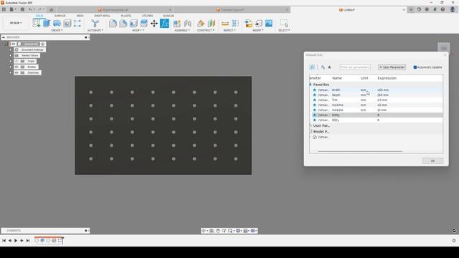459x258 pixels.
Task: Switch to the Surface tab
Action: (60, 16)
